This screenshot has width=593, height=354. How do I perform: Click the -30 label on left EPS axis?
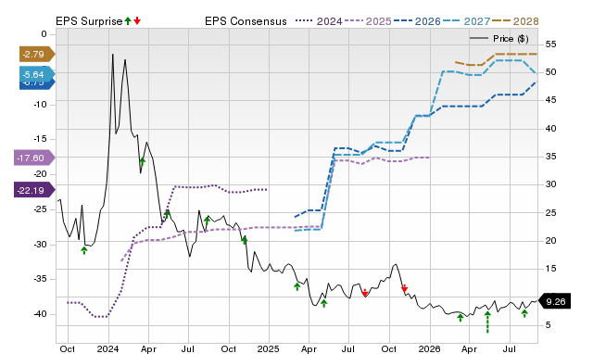coord(40,245)
